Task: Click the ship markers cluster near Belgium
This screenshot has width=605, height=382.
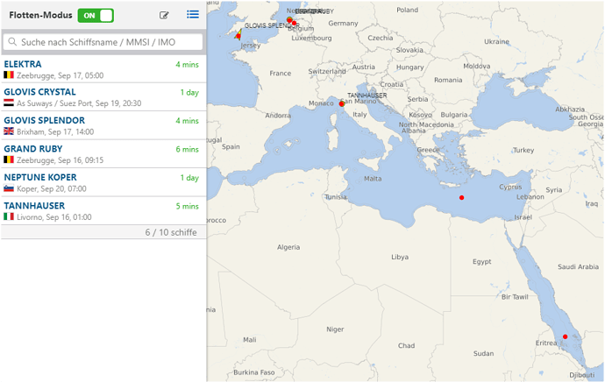Action: point(291,21)
